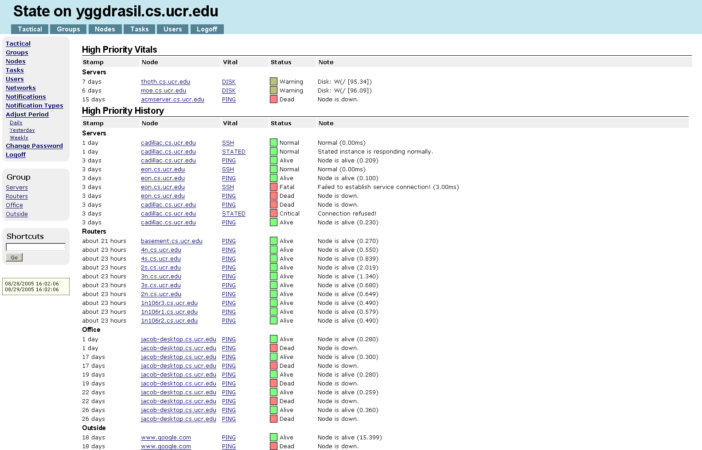Open the thoth.cs.ucr.edu node link

pos(165,81)
